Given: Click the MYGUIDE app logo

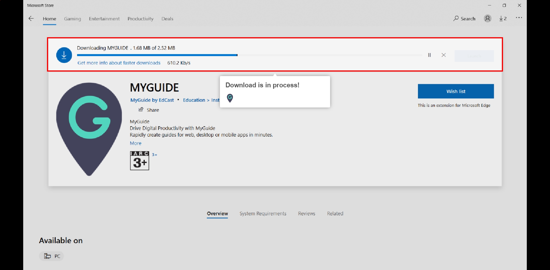Looking at the screenshot, I should tap(89, 129).
